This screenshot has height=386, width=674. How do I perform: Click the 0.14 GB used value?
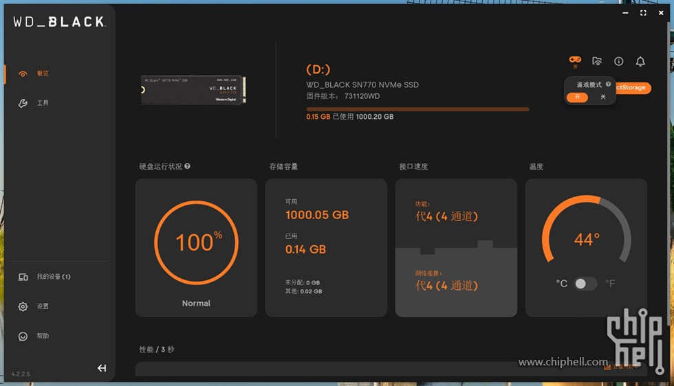point(305,249)
